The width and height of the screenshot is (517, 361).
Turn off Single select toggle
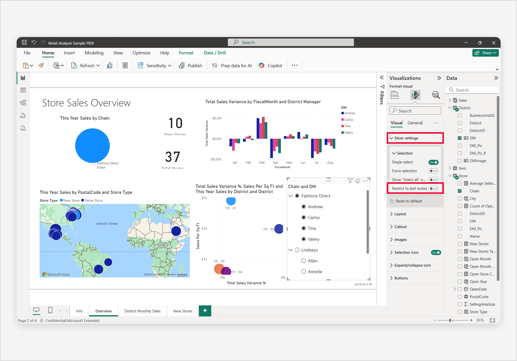pyautogui.click(x=434, y=162)
